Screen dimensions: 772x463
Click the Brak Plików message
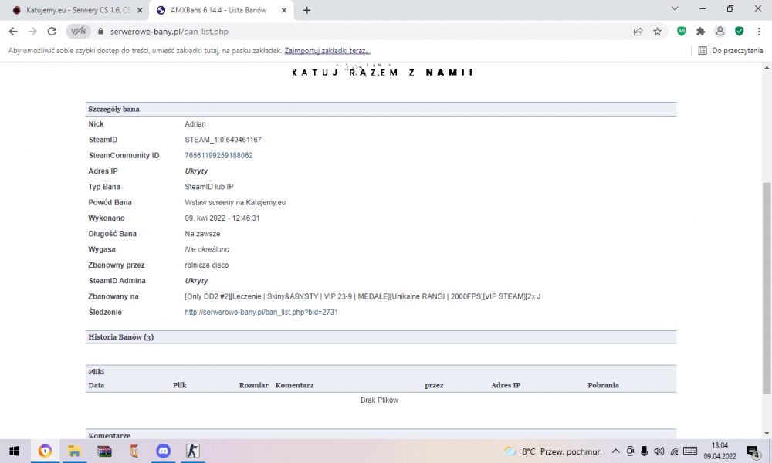point(380,400)
